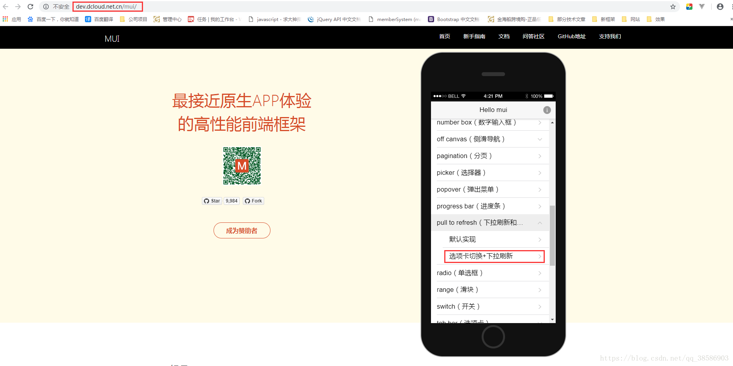Open the javascript bookmark
The image size is (733, 366).
[274, 19]
